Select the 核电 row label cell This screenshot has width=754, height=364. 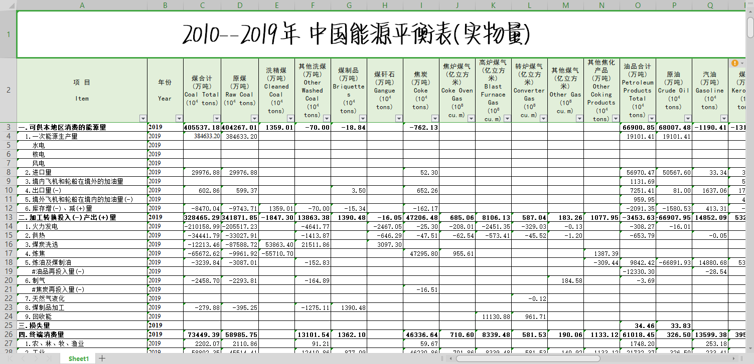click(x=82, y=154)
